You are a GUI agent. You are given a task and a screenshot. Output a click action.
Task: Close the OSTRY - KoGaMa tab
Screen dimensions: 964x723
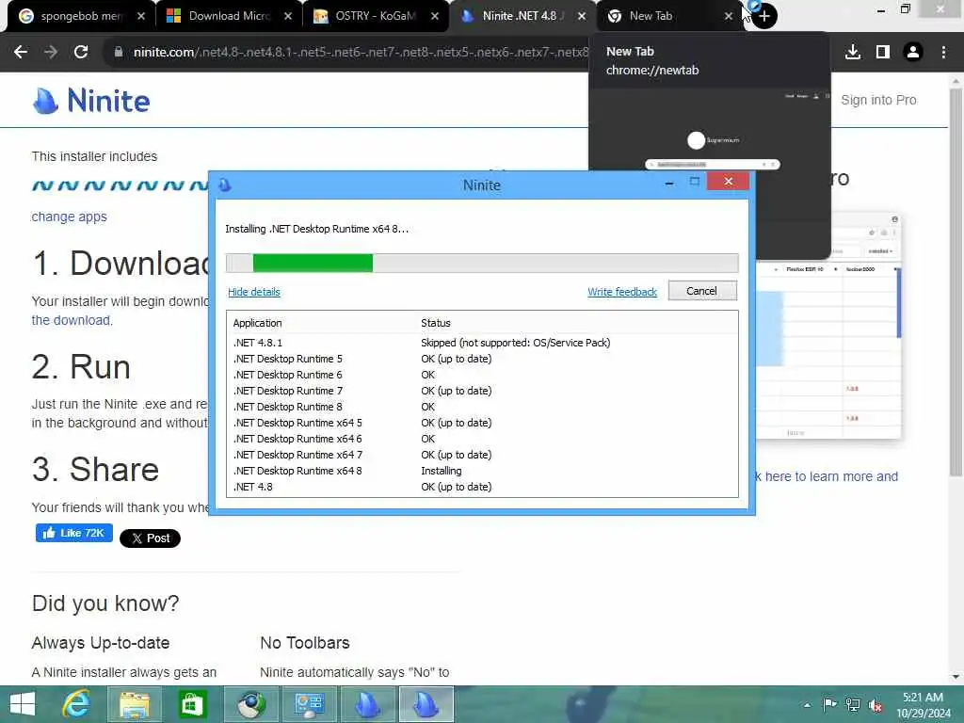point(435,16)
